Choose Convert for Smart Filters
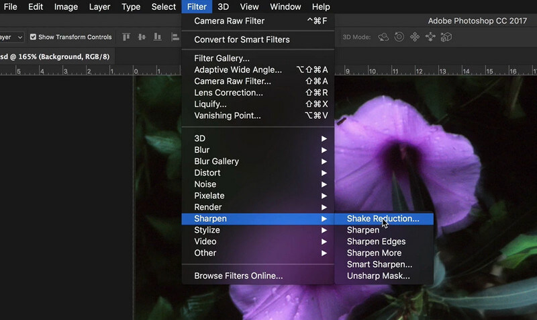 click(258, 40)
